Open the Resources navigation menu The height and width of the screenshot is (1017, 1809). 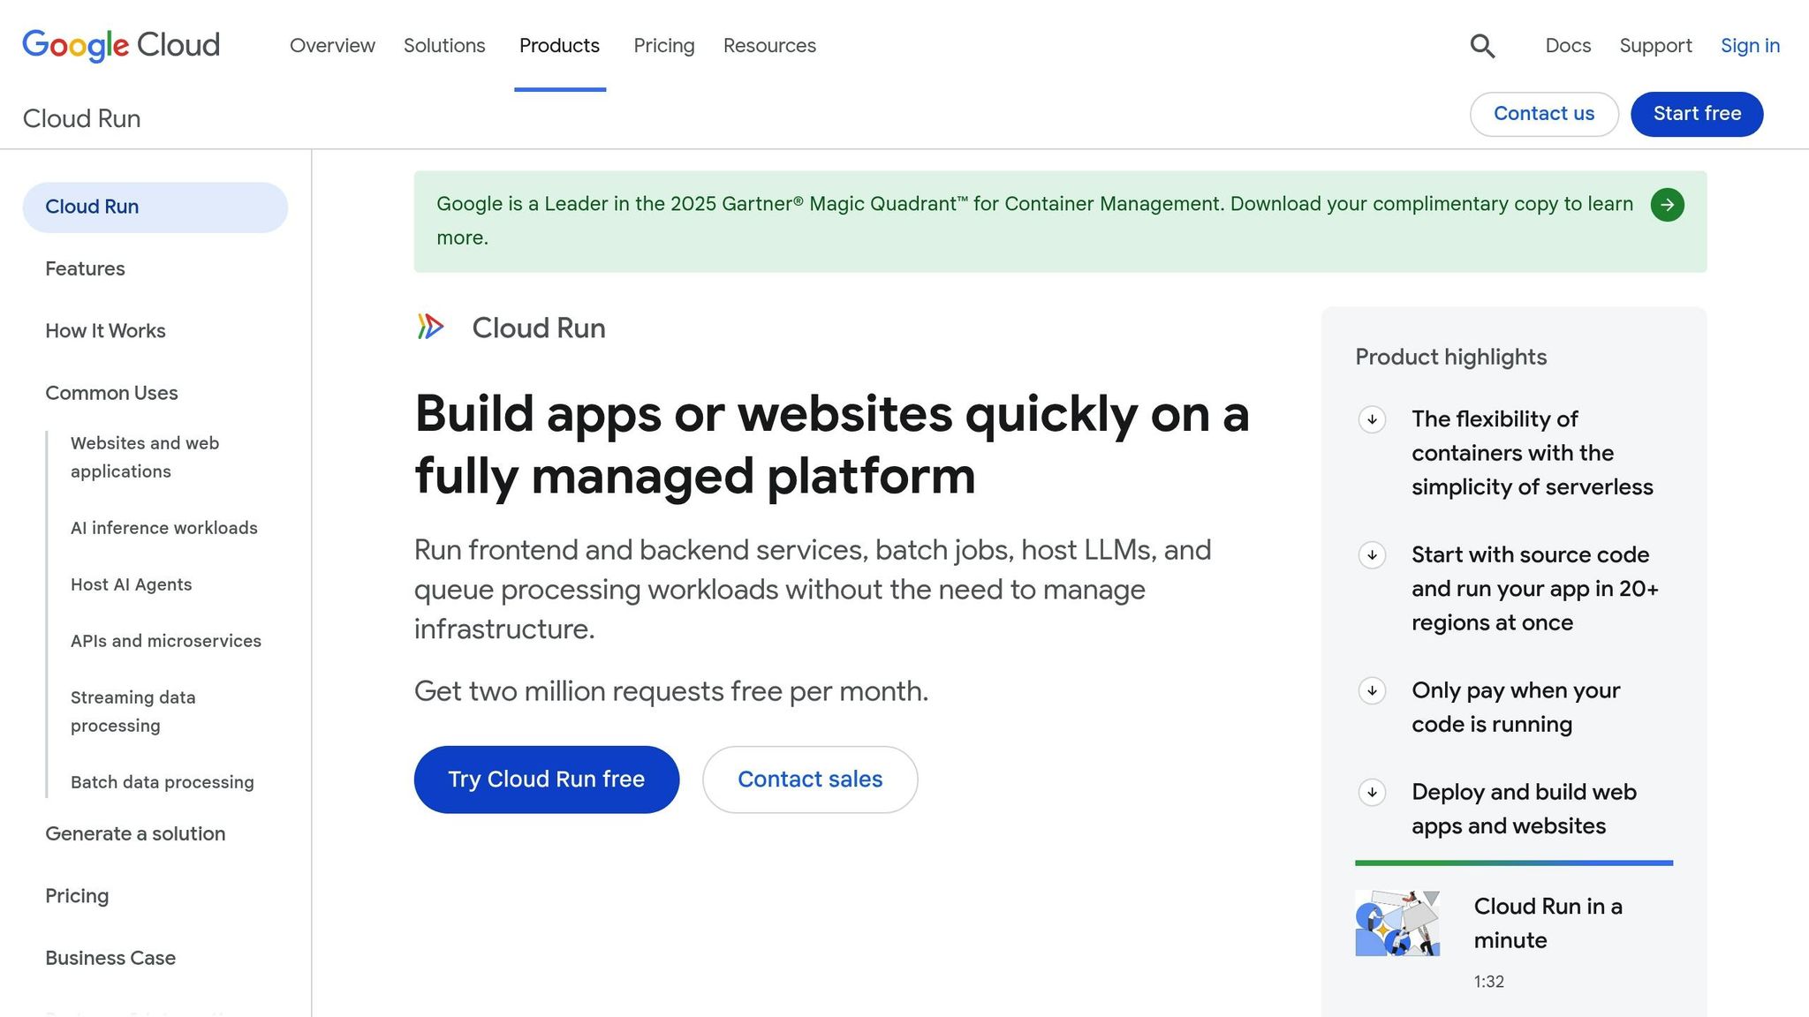coord(769,46)
